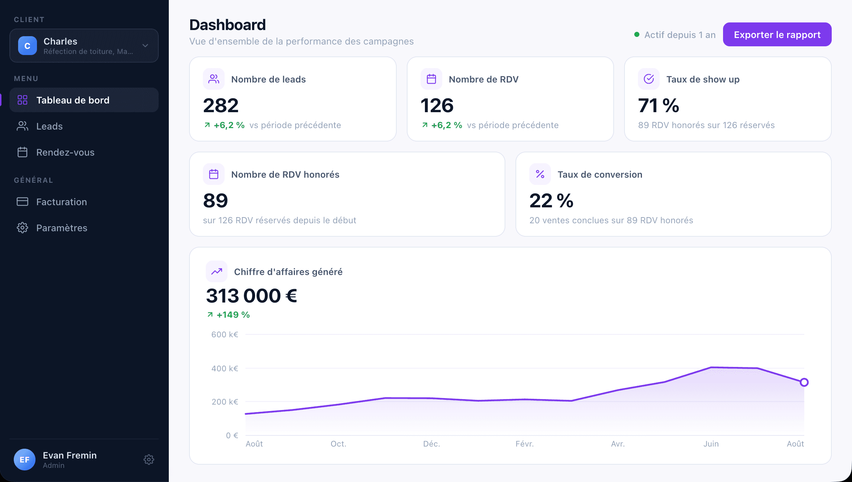Go to the Leads menu item
Image resolution: width=852 pixels, height=482 pixels.
pos(84,126)
